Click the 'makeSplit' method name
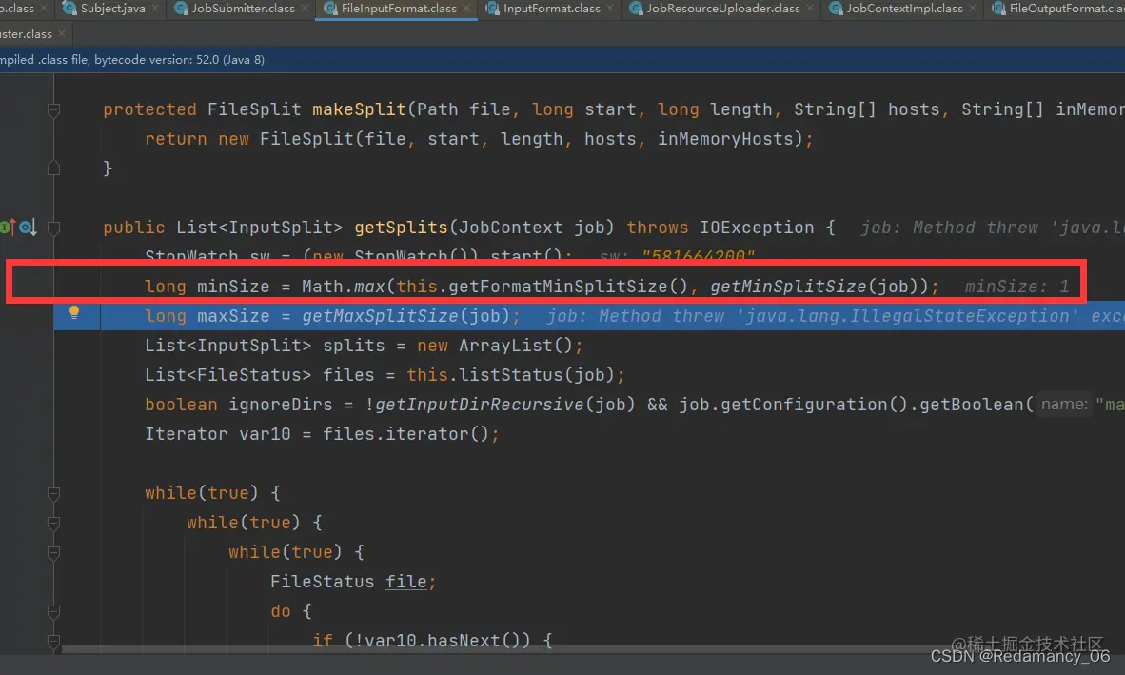Image resolution: width=1125 pixels, height=675 pixels. 360,109
